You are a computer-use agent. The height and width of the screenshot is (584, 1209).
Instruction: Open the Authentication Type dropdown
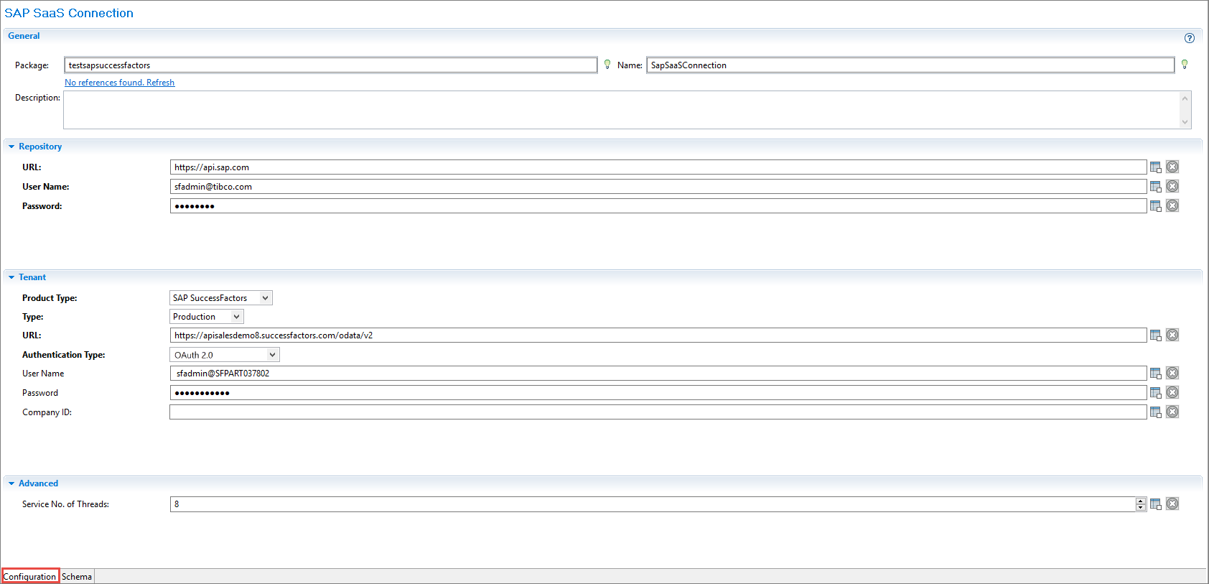coord(225,355)
